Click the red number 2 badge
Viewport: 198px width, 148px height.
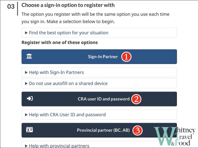point(137,99)
